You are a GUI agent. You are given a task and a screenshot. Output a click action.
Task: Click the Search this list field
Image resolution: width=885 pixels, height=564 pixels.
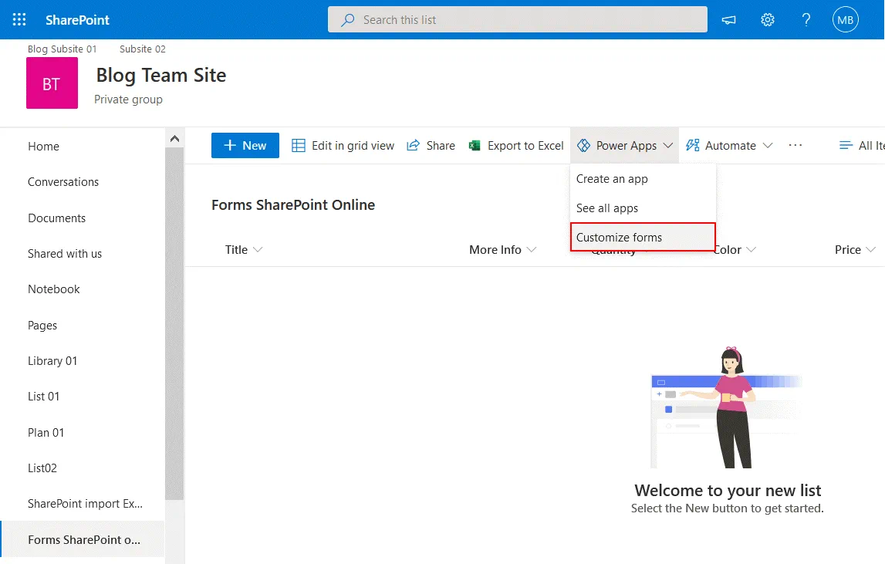(517, 20)
